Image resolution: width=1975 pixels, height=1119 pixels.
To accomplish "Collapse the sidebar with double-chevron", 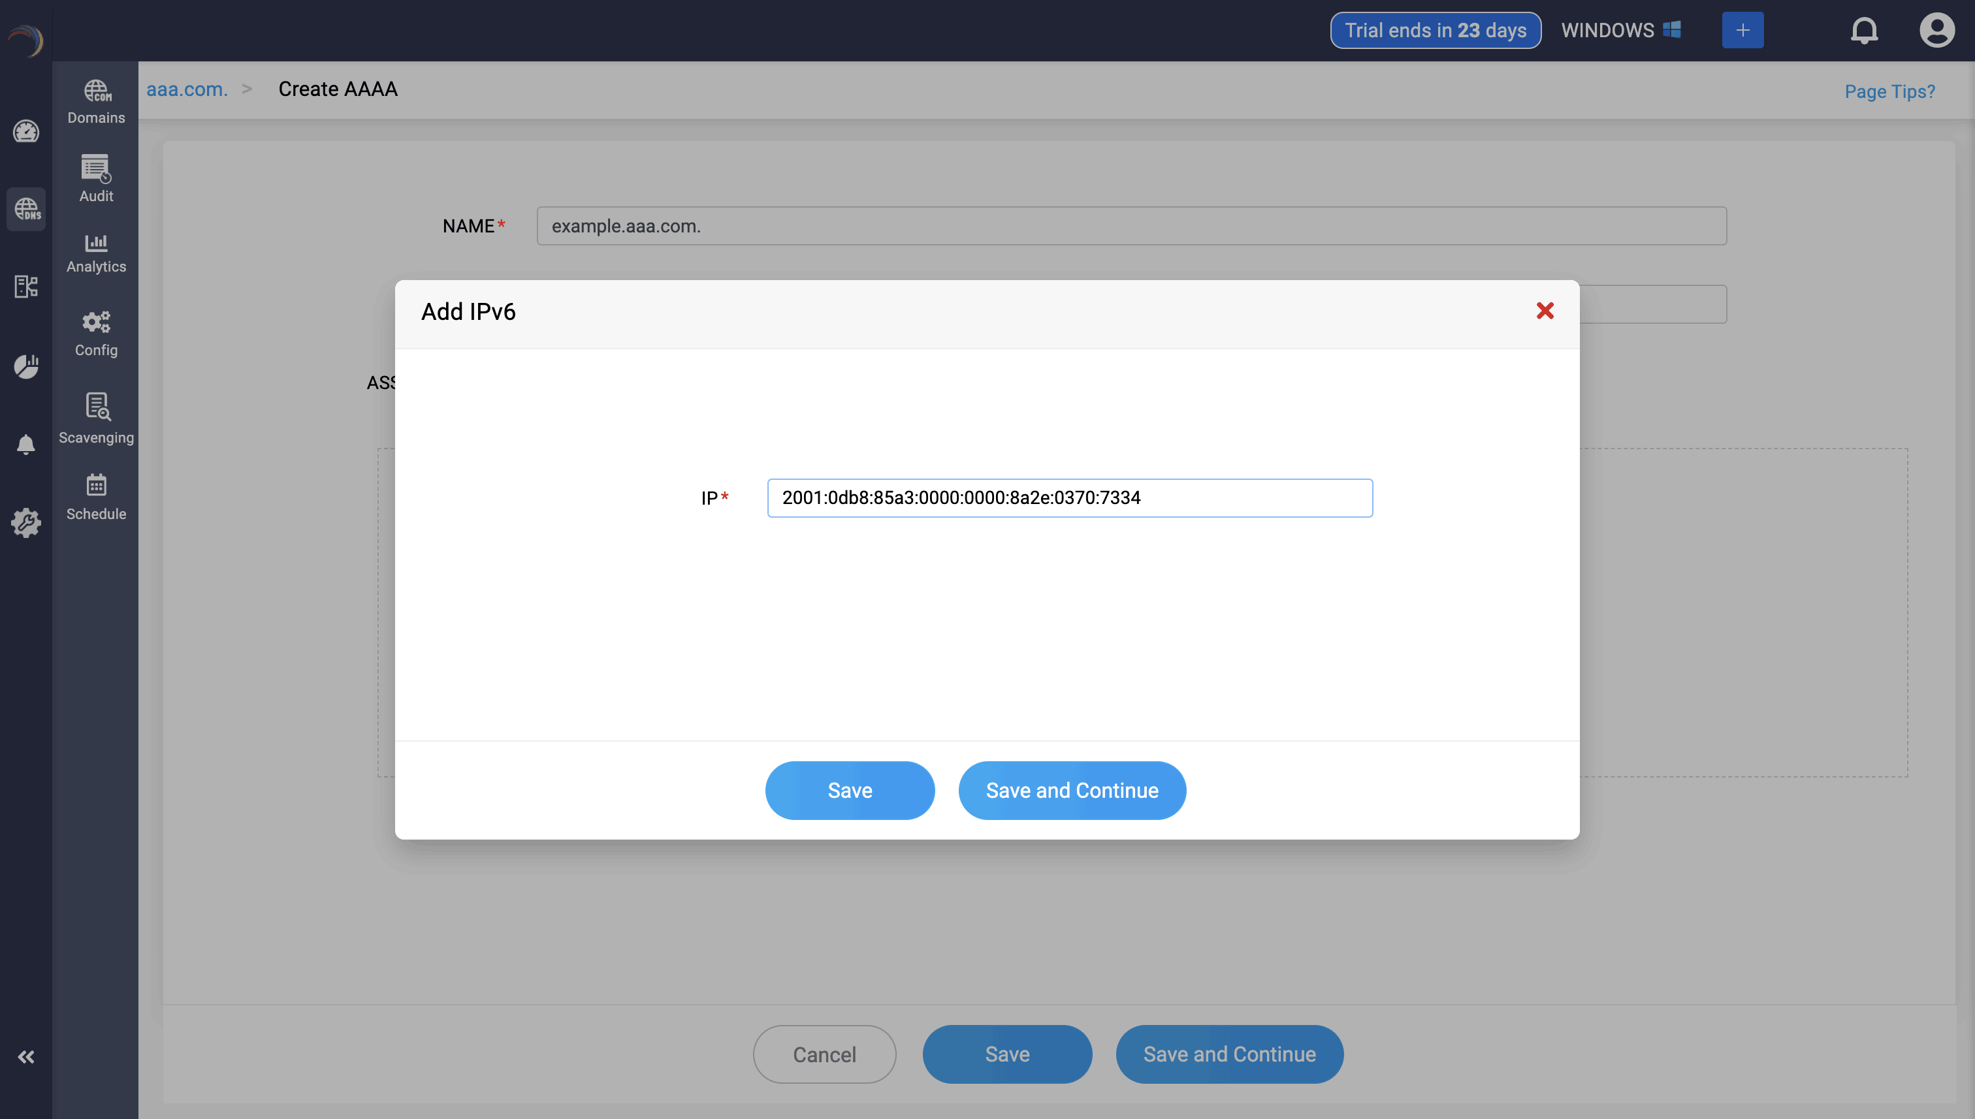I will pyautogui.click(x=26, y=1057).
